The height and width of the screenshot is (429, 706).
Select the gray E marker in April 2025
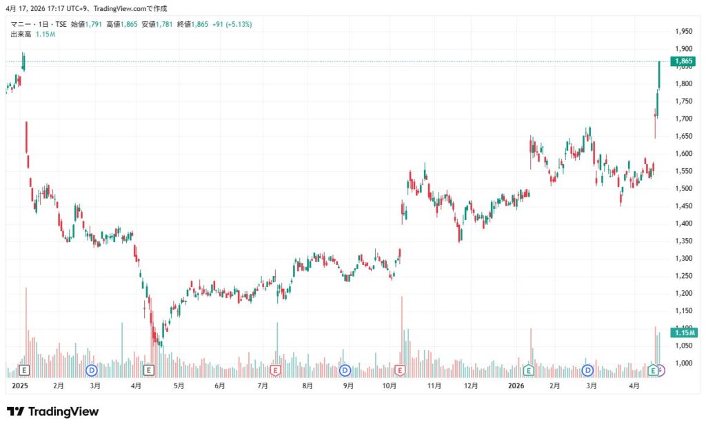coord(148,370)
